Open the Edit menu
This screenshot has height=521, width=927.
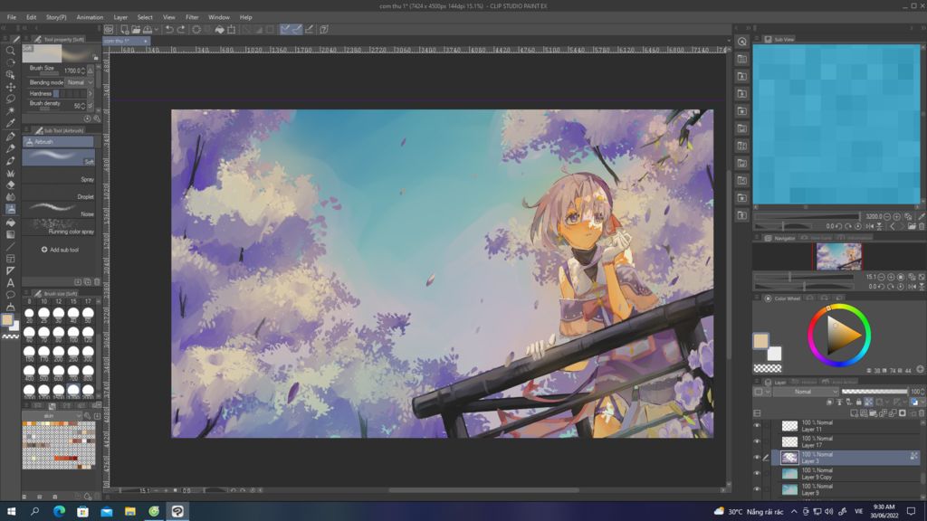31,17
